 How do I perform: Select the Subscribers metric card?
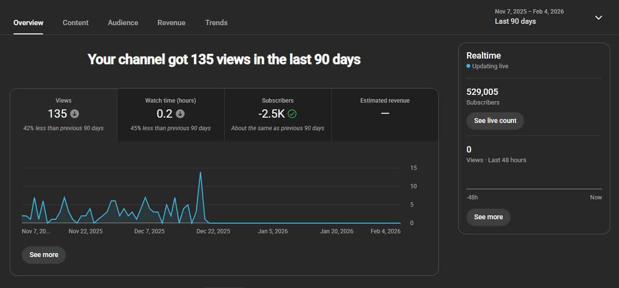(x=278, y=115)
